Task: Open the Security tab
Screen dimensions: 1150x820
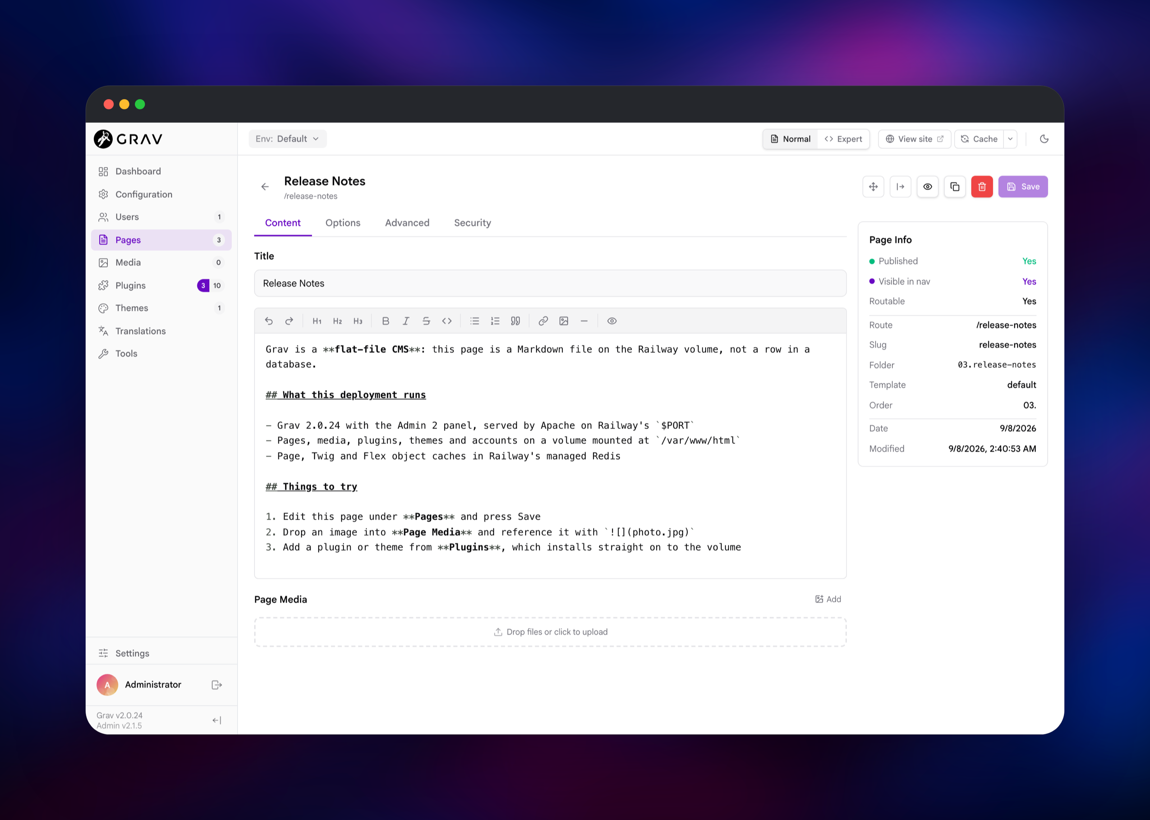Action: (472, 223)
